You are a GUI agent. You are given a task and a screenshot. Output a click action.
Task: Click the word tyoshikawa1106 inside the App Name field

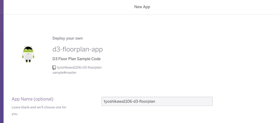click(116, 101)
